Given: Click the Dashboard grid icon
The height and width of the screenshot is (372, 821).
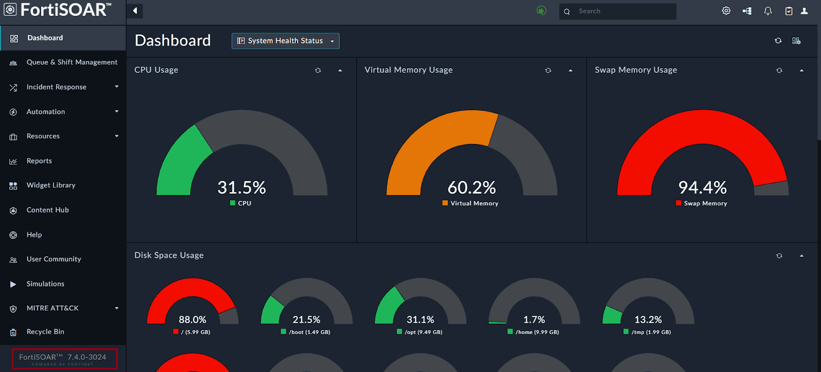Looking at the screenshot, I should [14, 38].
